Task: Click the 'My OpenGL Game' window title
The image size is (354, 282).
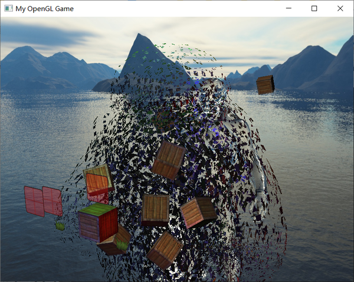Action: coord(44,9)
